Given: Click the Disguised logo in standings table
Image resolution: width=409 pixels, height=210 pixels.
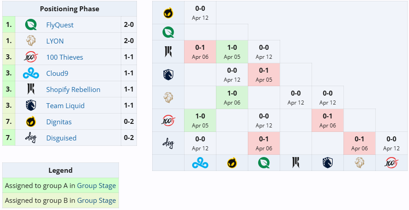Looking at the screenshot, I should (31, 138).
